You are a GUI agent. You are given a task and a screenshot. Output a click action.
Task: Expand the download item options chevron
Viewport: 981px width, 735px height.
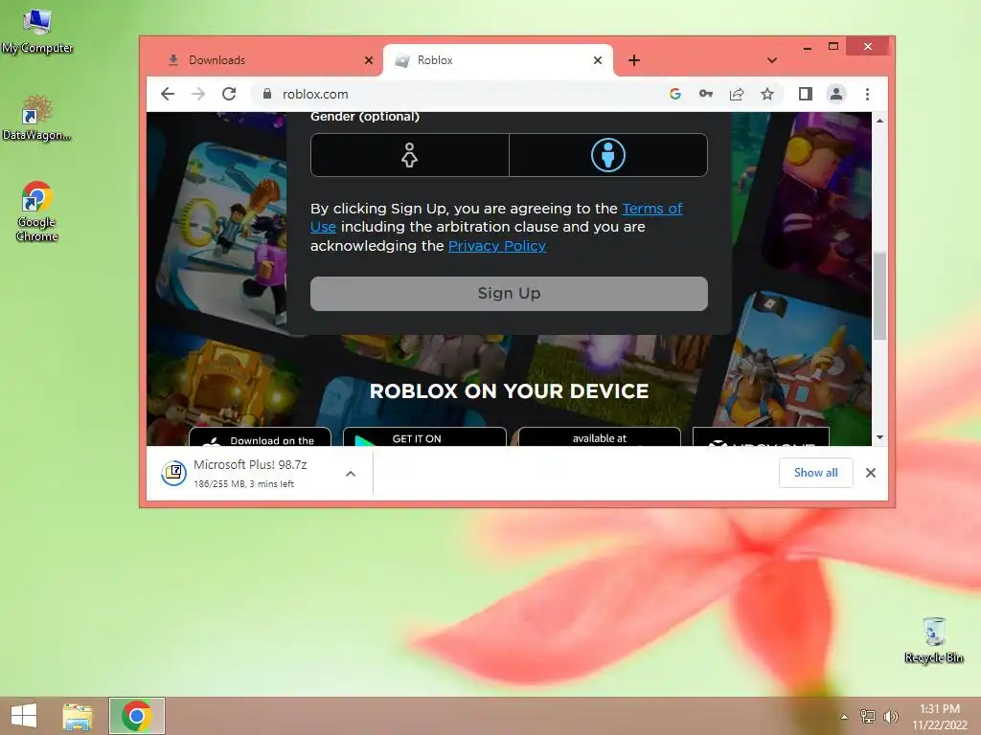(x=351, y=473)
